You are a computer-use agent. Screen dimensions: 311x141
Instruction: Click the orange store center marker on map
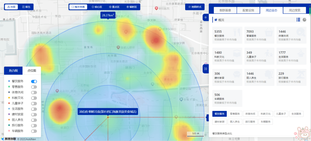(x=108, y=117)
